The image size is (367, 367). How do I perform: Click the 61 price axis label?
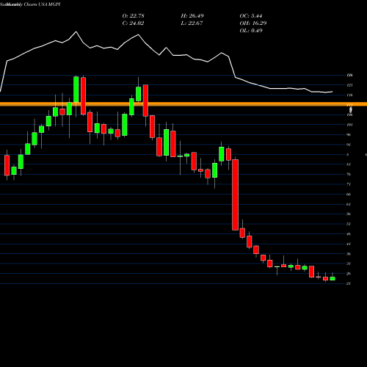(349, 204)
